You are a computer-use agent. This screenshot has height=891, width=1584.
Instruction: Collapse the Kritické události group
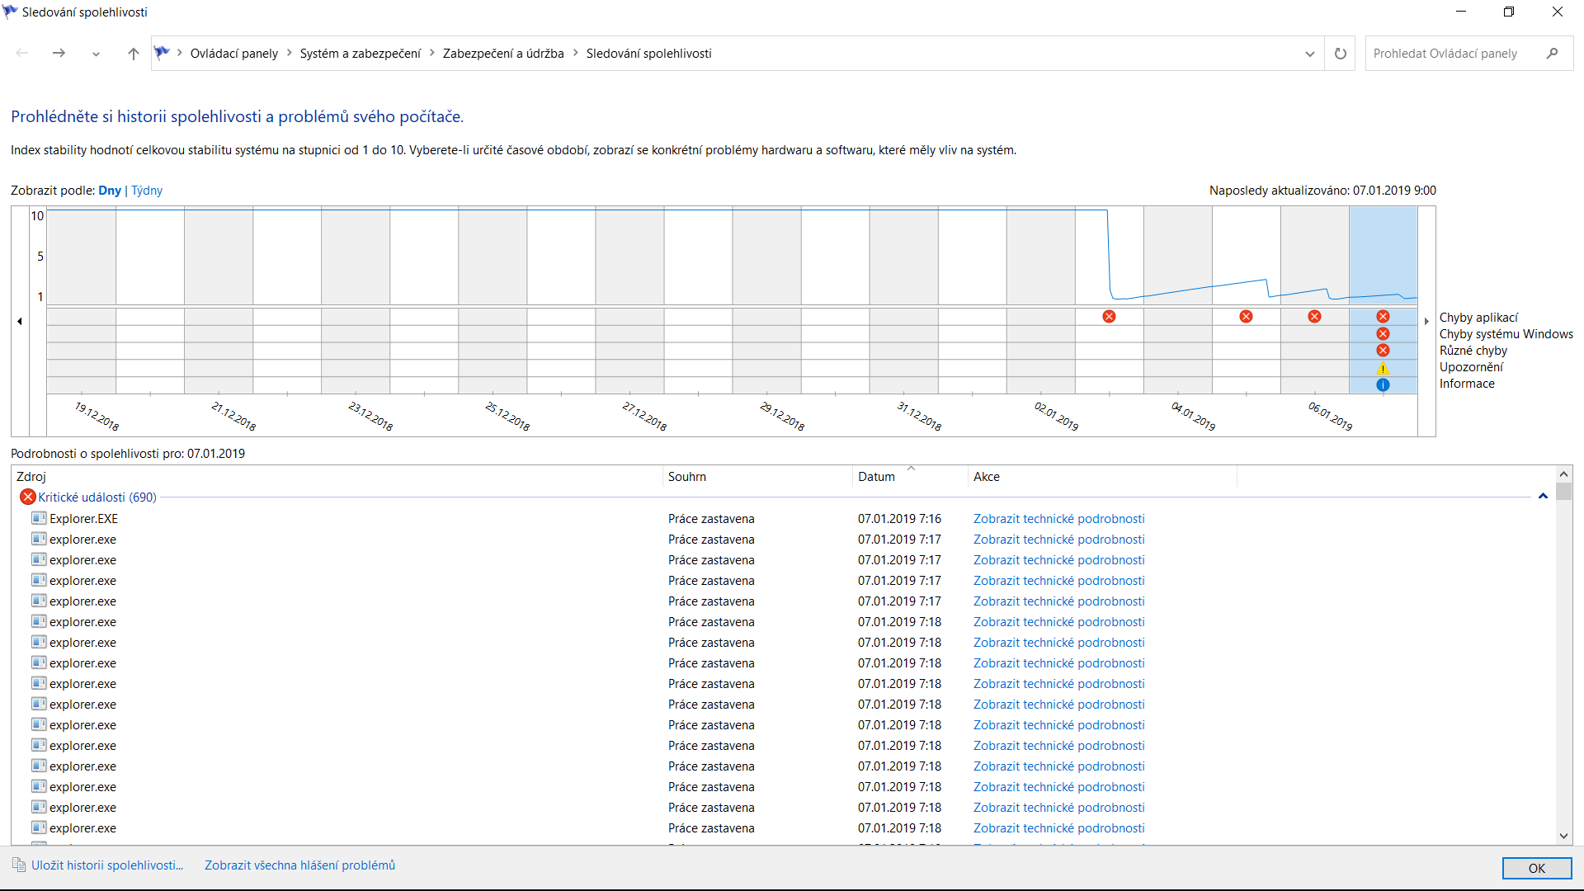click(1543, 497)
